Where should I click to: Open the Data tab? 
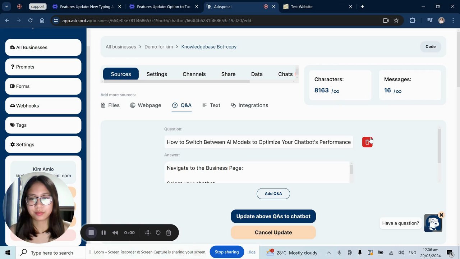pos(257,74)
